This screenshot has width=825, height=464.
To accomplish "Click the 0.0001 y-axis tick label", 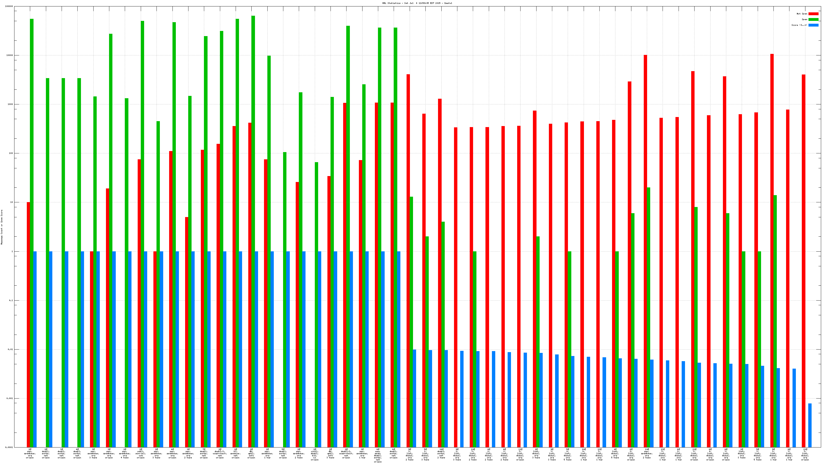I will (x=9, y=447).
